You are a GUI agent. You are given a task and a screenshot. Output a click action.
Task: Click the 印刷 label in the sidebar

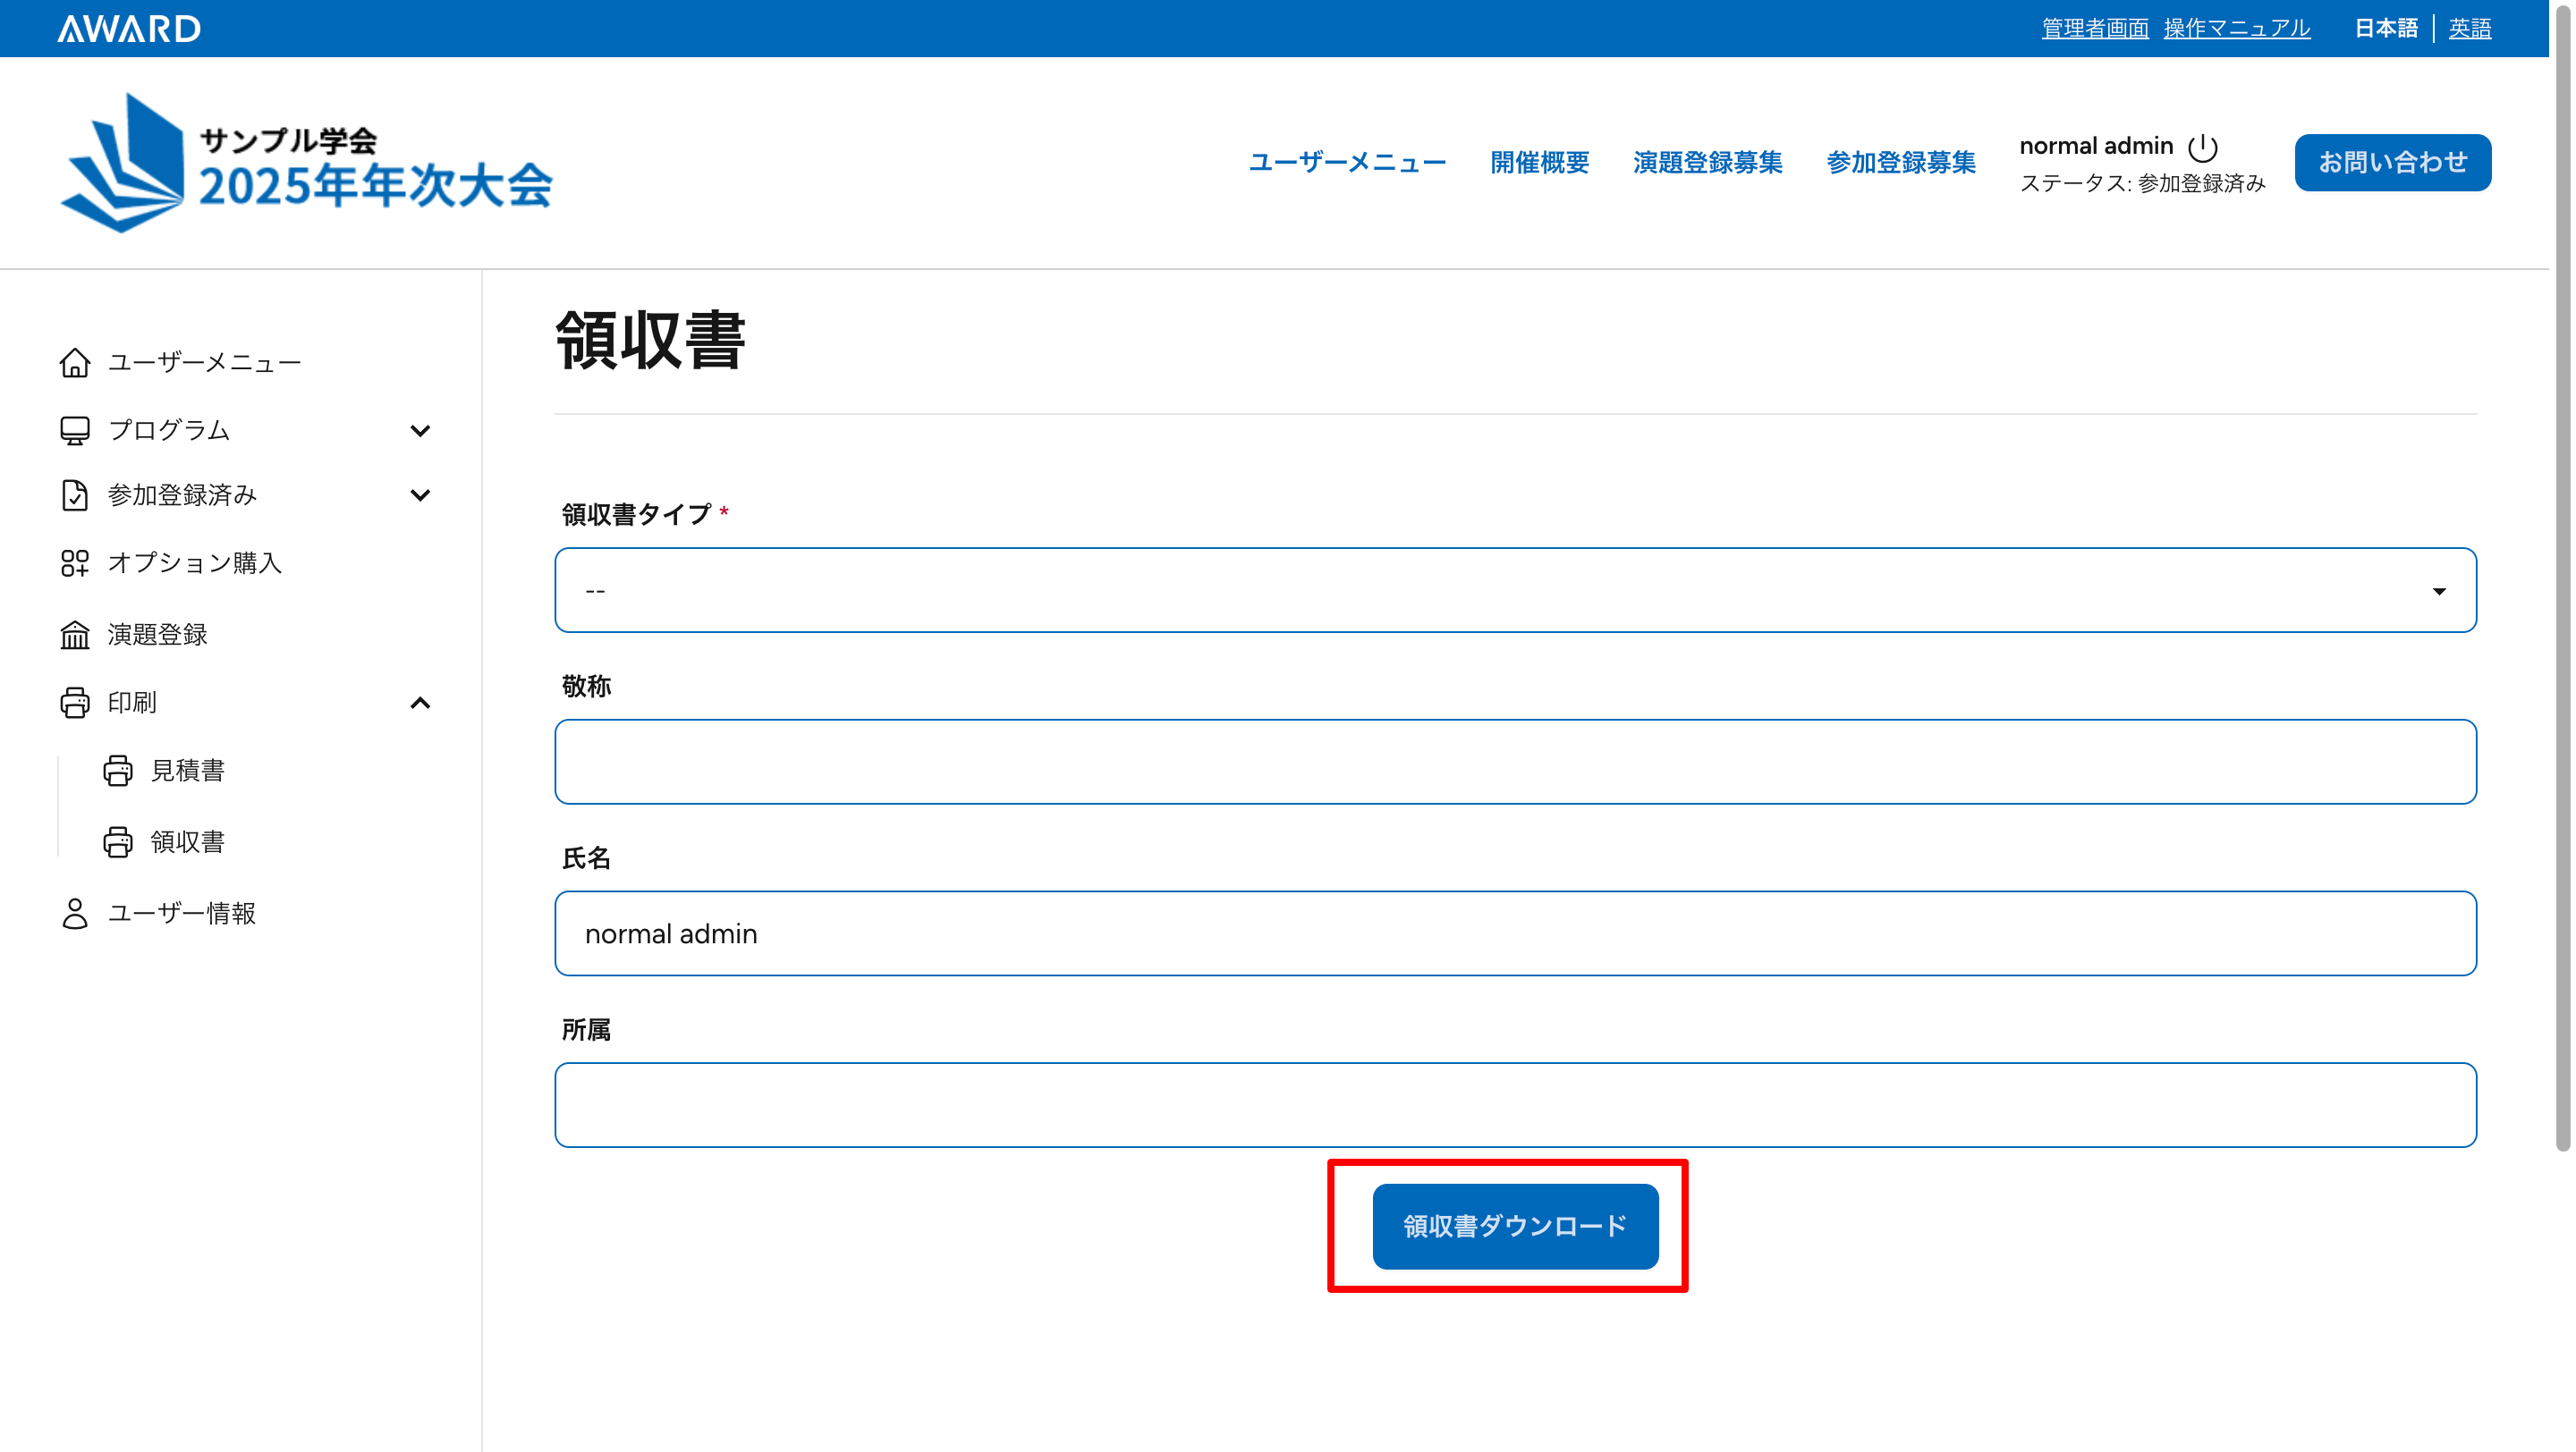click(132, 703)
